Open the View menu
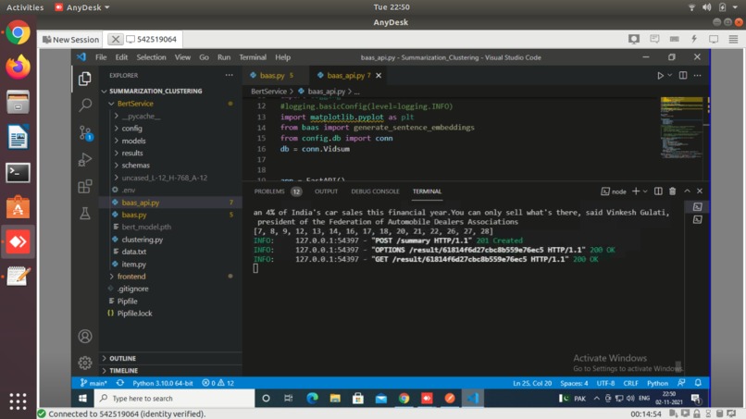The image size is (746, 419). click(x=182, y=57)
